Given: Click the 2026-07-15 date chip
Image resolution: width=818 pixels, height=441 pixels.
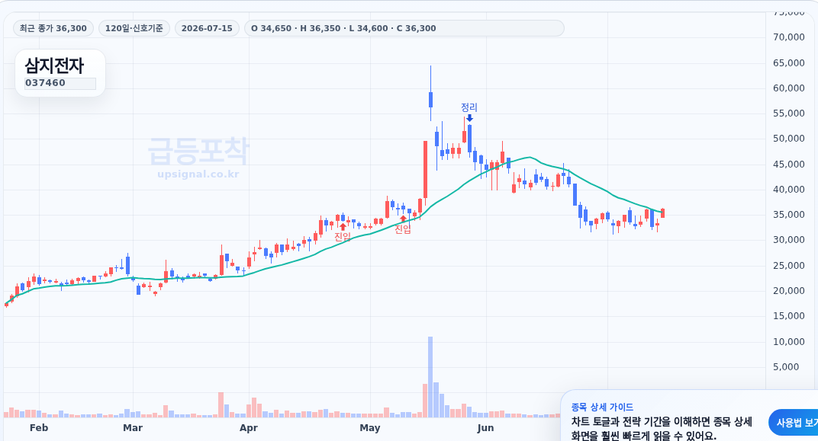Looking at the screenshot, I should pyautogui.click(x=207, y=28).
